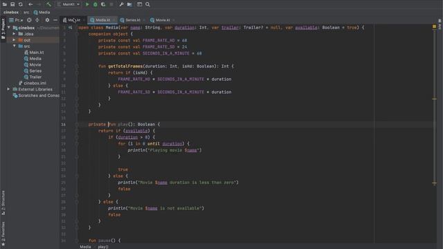Collapse the cinebox project root
This screenshot has height=249, width=443.
(9, 28)
